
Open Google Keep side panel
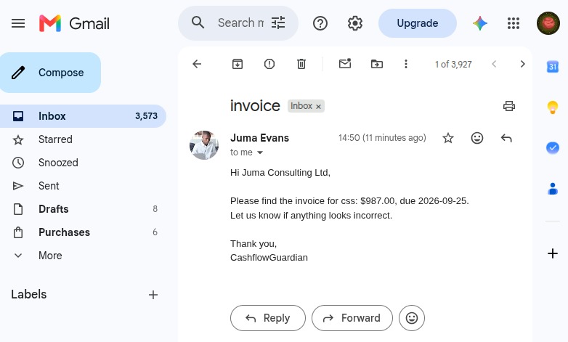(x=553, y=107)
